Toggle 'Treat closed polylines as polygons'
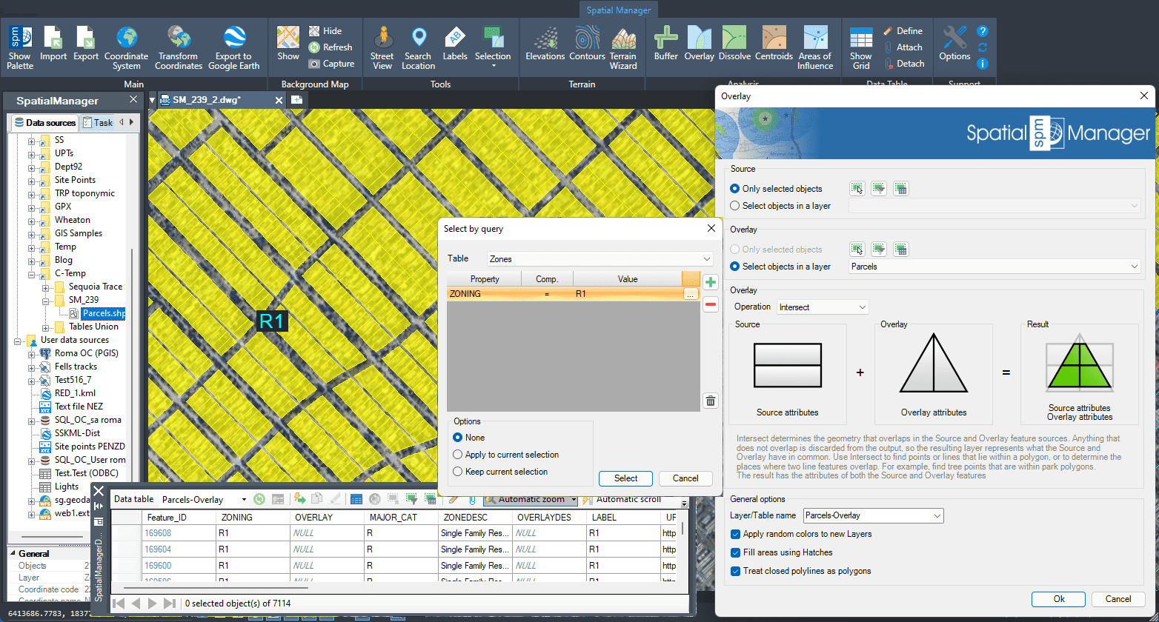 pos(735,571)
